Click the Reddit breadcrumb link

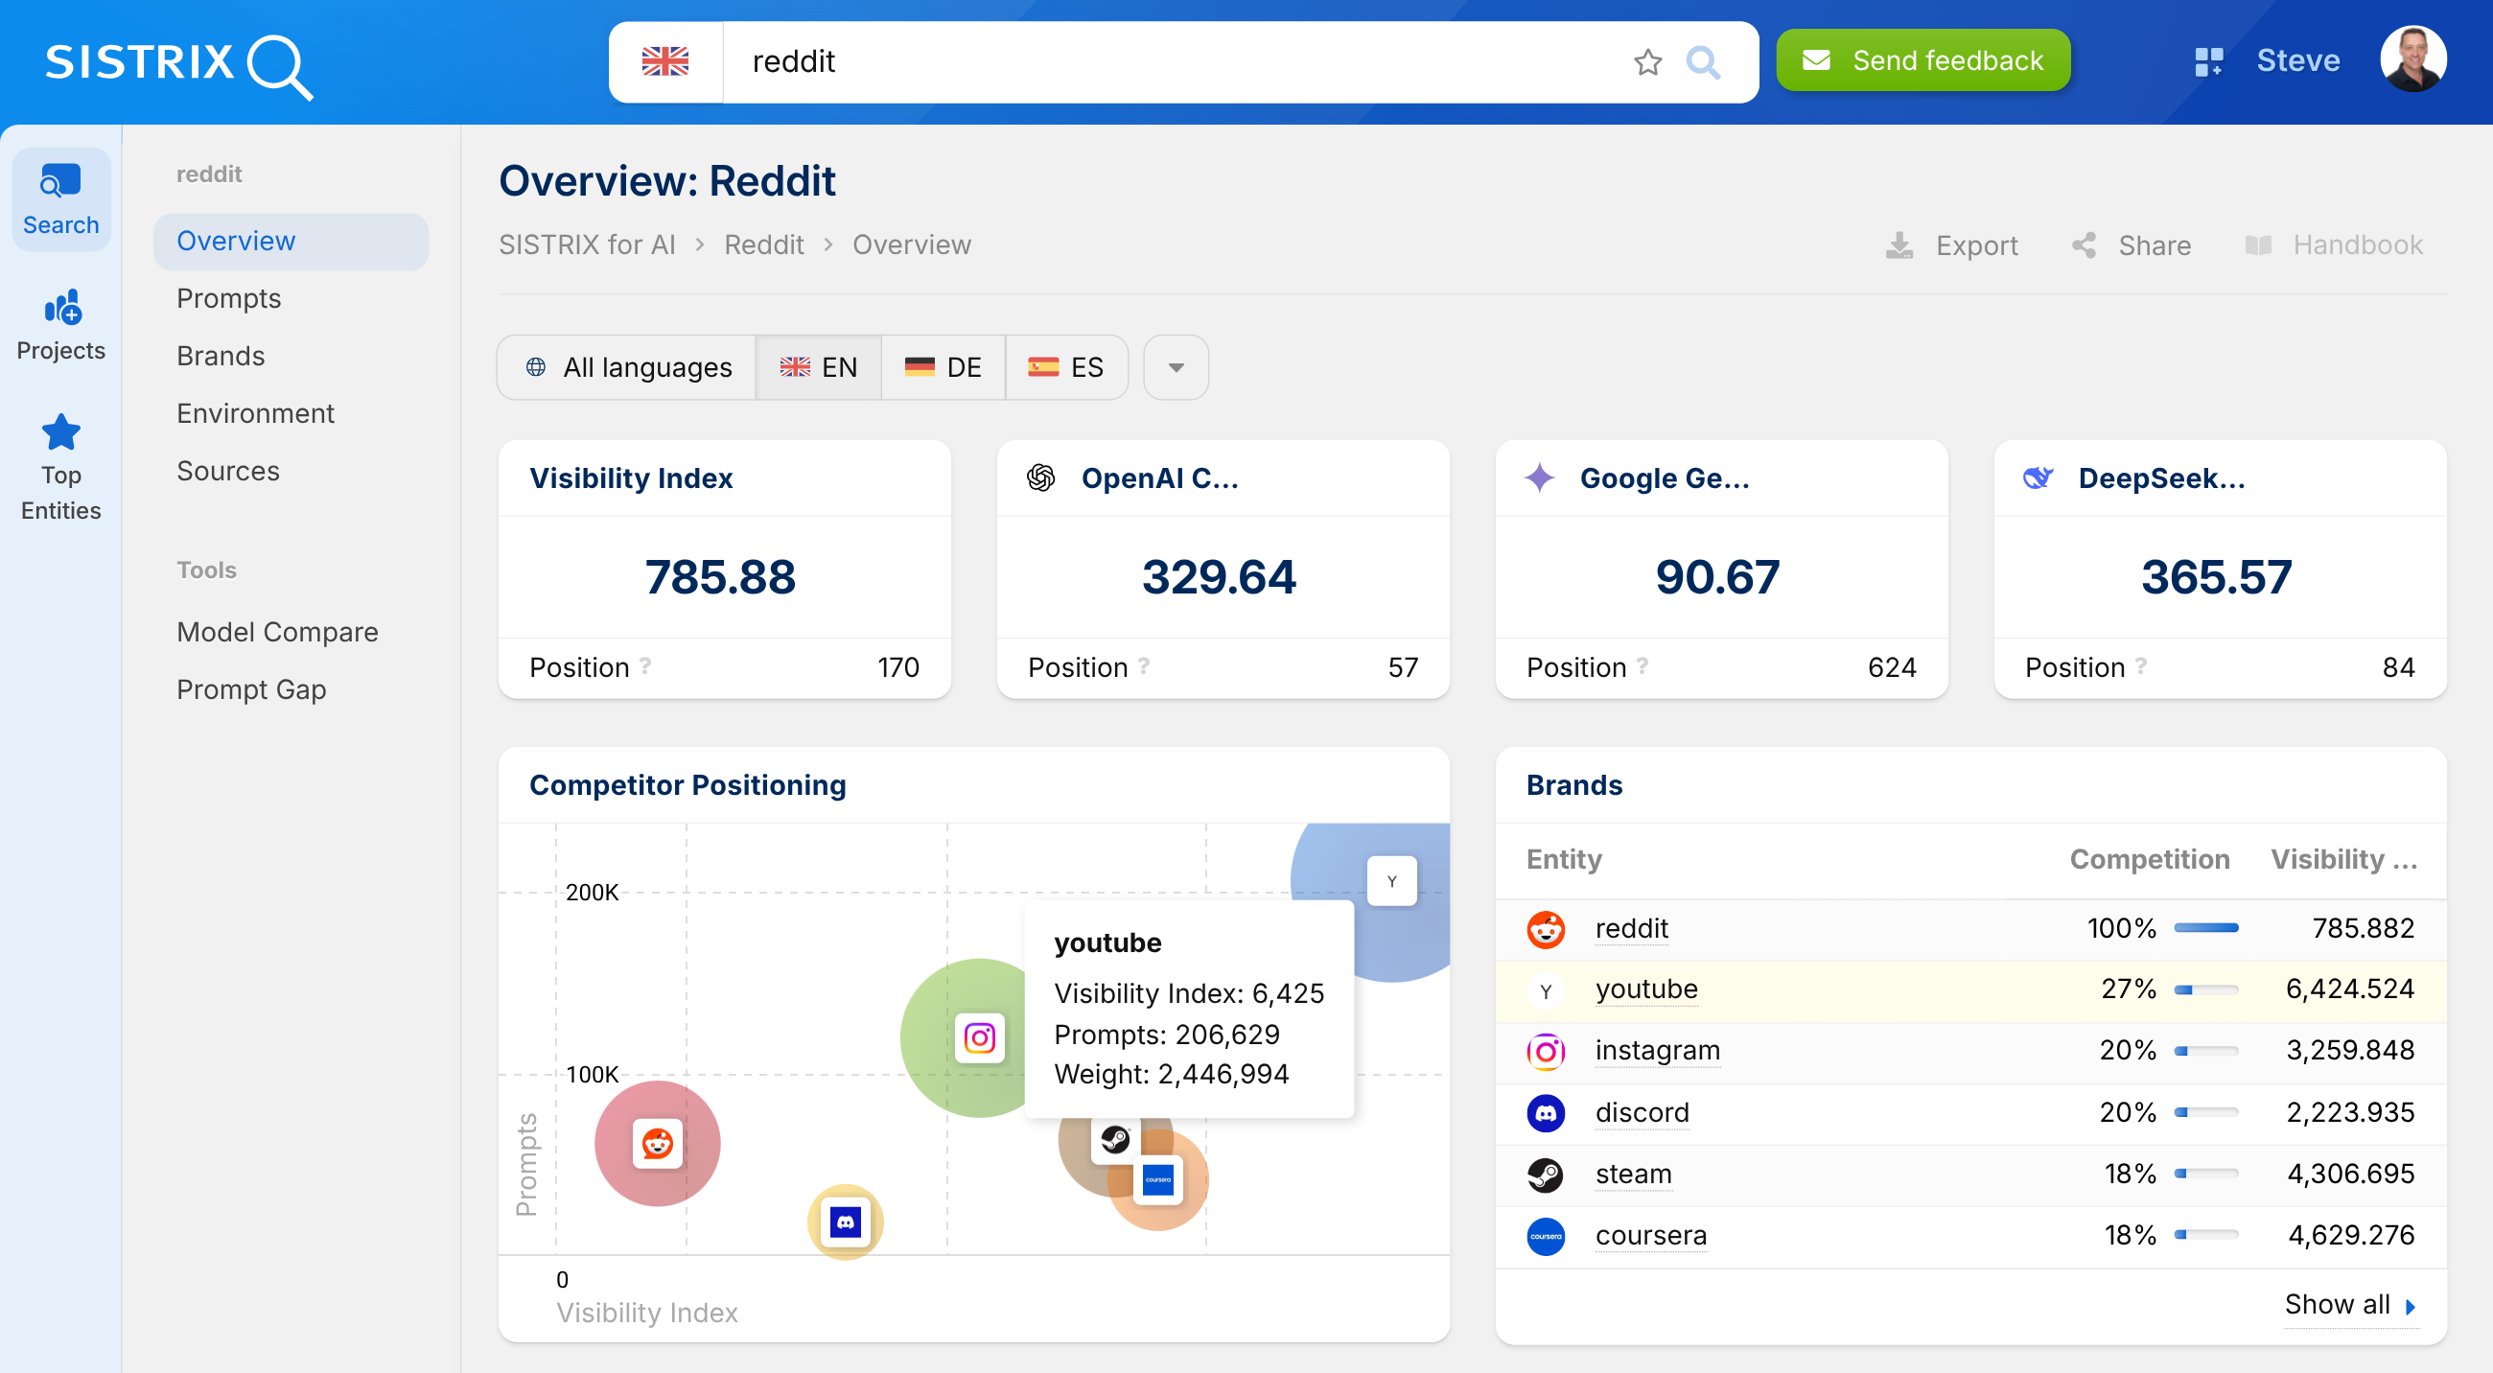point(763,244)
